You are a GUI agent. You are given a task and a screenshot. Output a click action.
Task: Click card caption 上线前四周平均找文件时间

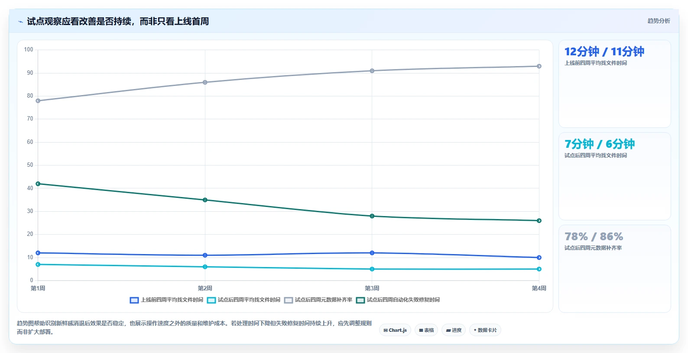[x=595, y=63]
